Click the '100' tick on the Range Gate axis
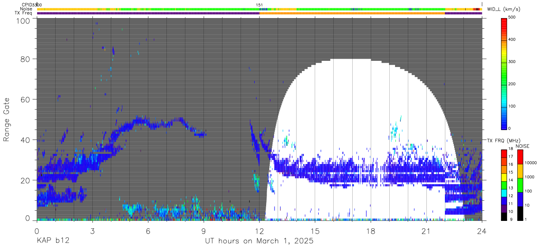Screen dimensions: 542x250 22,21
